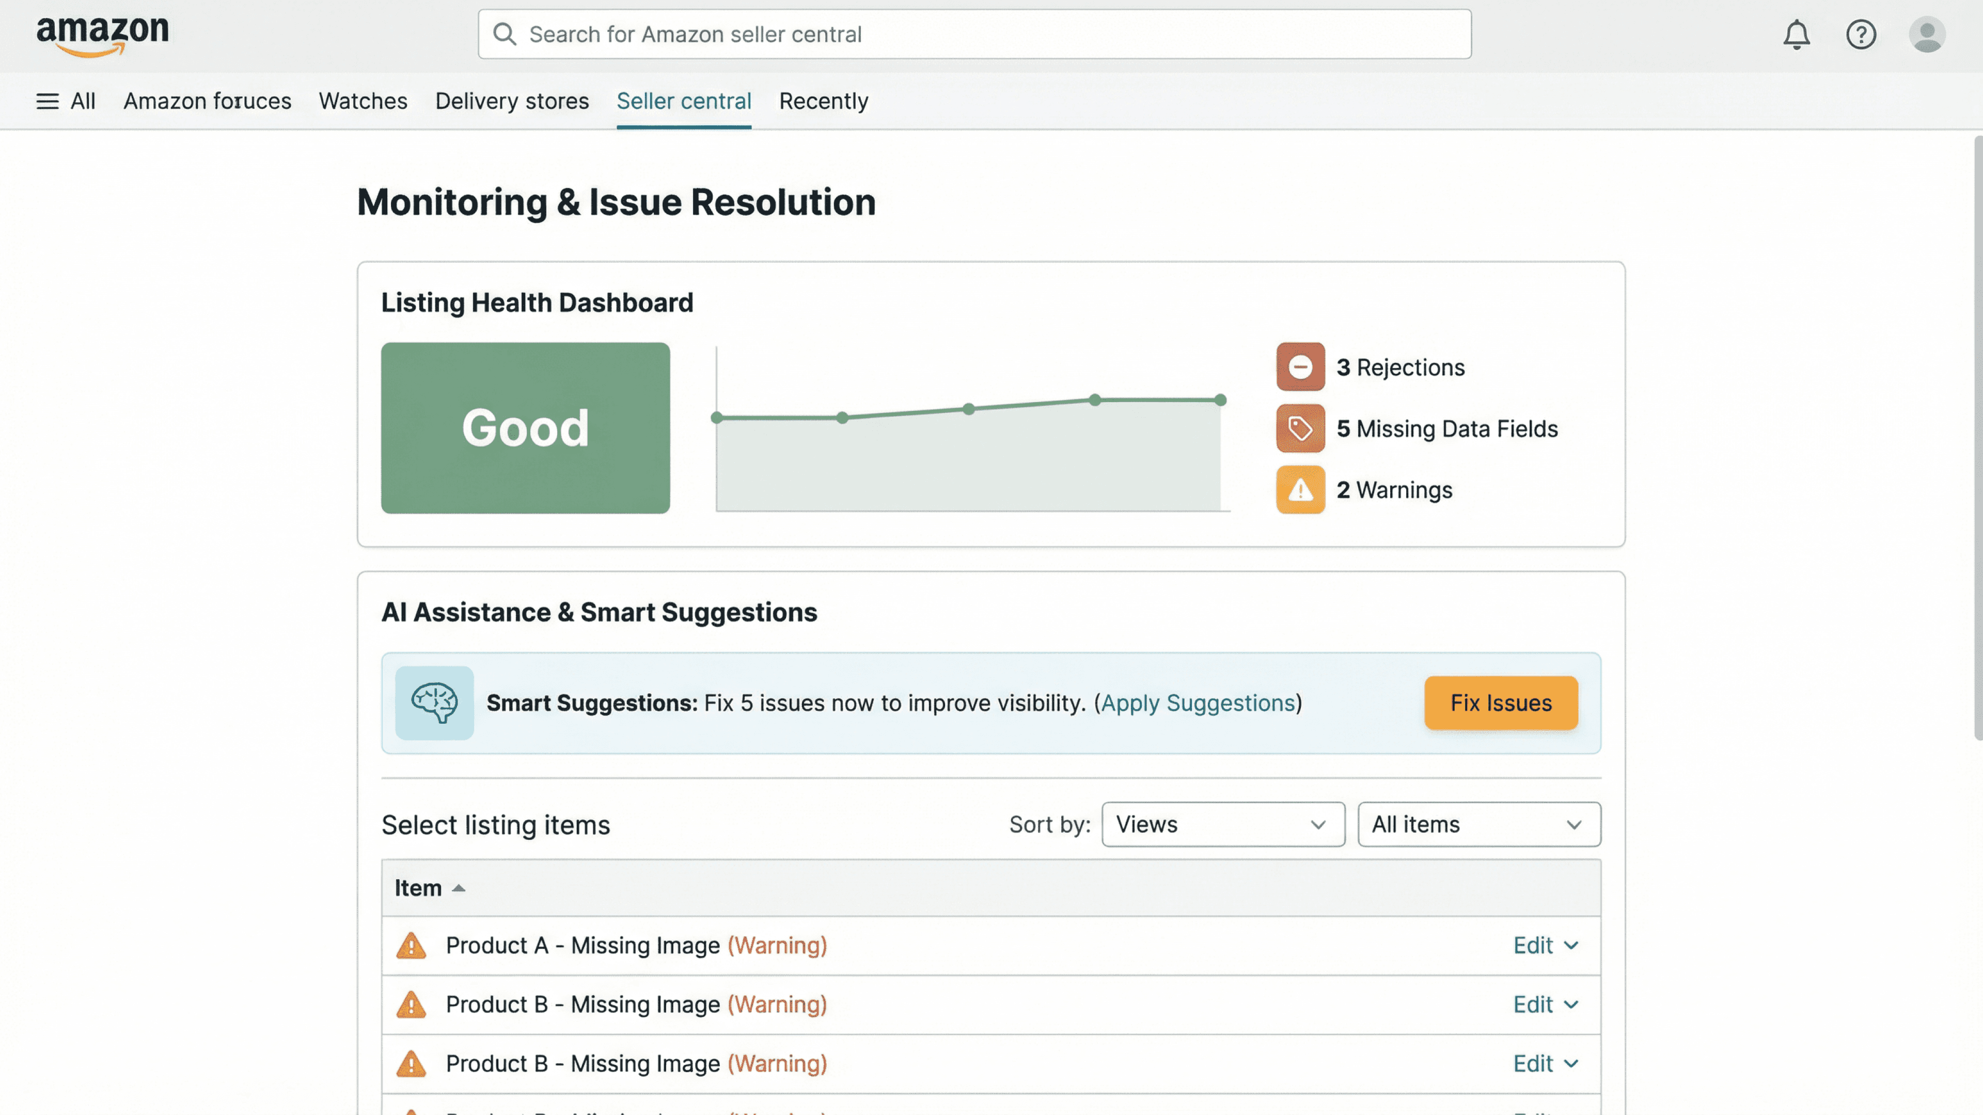Click the Amazon logo
This screenshot has height=1115, width=1983.
tap(102, 36)
